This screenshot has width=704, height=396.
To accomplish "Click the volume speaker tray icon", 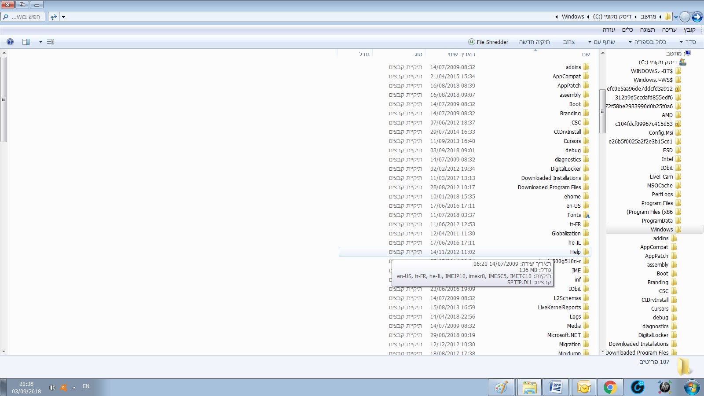I will point(52,388).
